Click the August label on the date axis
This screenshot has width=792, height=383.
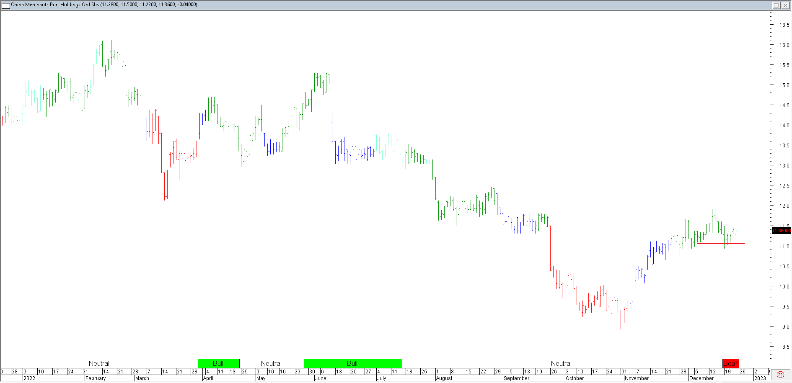(444, 378)
